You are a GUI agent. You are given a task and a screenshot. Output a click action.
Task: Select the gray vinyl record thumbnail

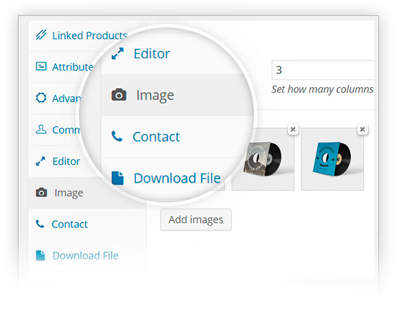point(263,159)
